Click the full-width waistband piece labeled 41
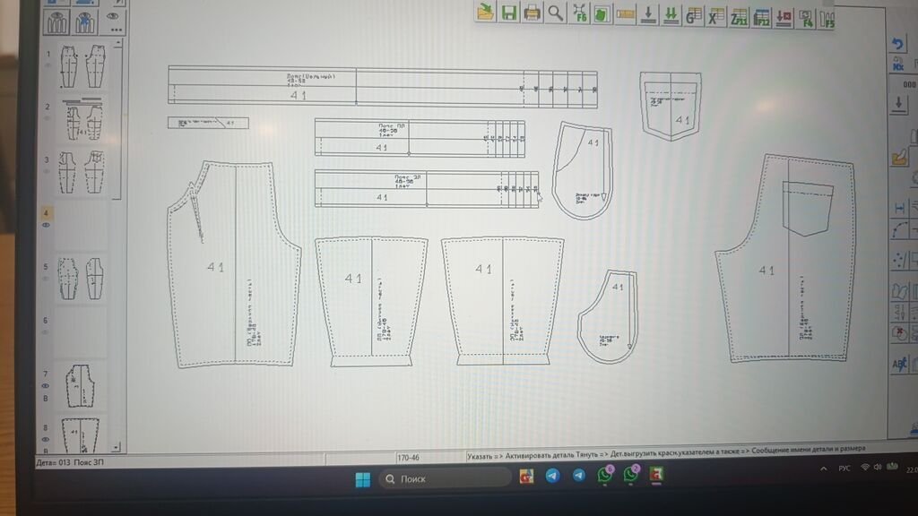Screen dimensions: 918x516 (x=383, y=87)
